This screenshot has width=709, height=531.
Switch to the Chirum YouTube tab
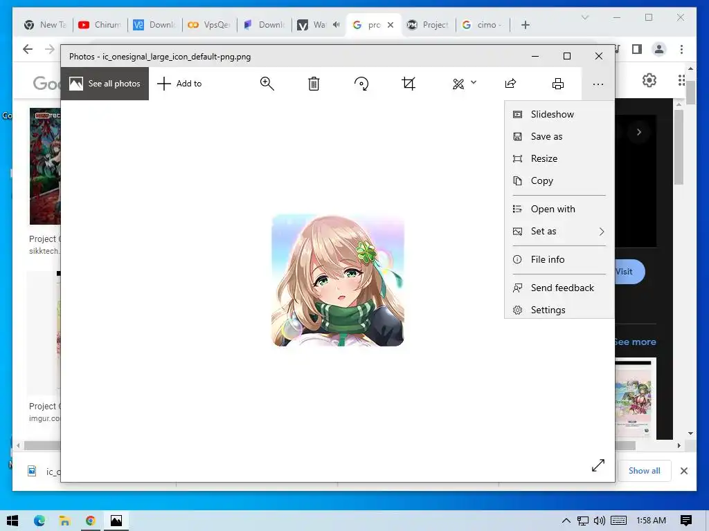(x=100, y=25)
